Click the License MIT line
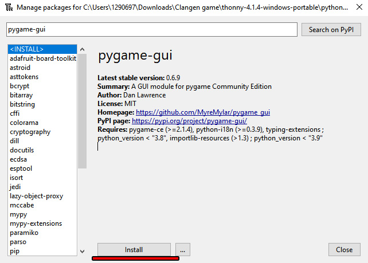The height and width of the screenshot is (263, 368). (116, 104)
